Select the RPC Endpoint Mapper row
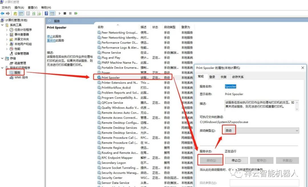This screenshot has width=308, height=187. (x=145, y=158)
